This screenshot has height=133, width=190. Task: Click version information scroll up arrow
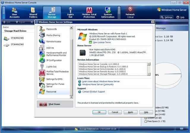coord(149,64)
